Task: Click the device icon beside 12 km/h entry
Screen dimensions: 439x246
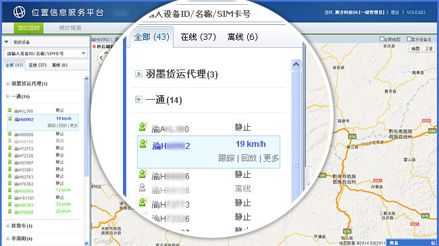Action: [x=10, y=190]
